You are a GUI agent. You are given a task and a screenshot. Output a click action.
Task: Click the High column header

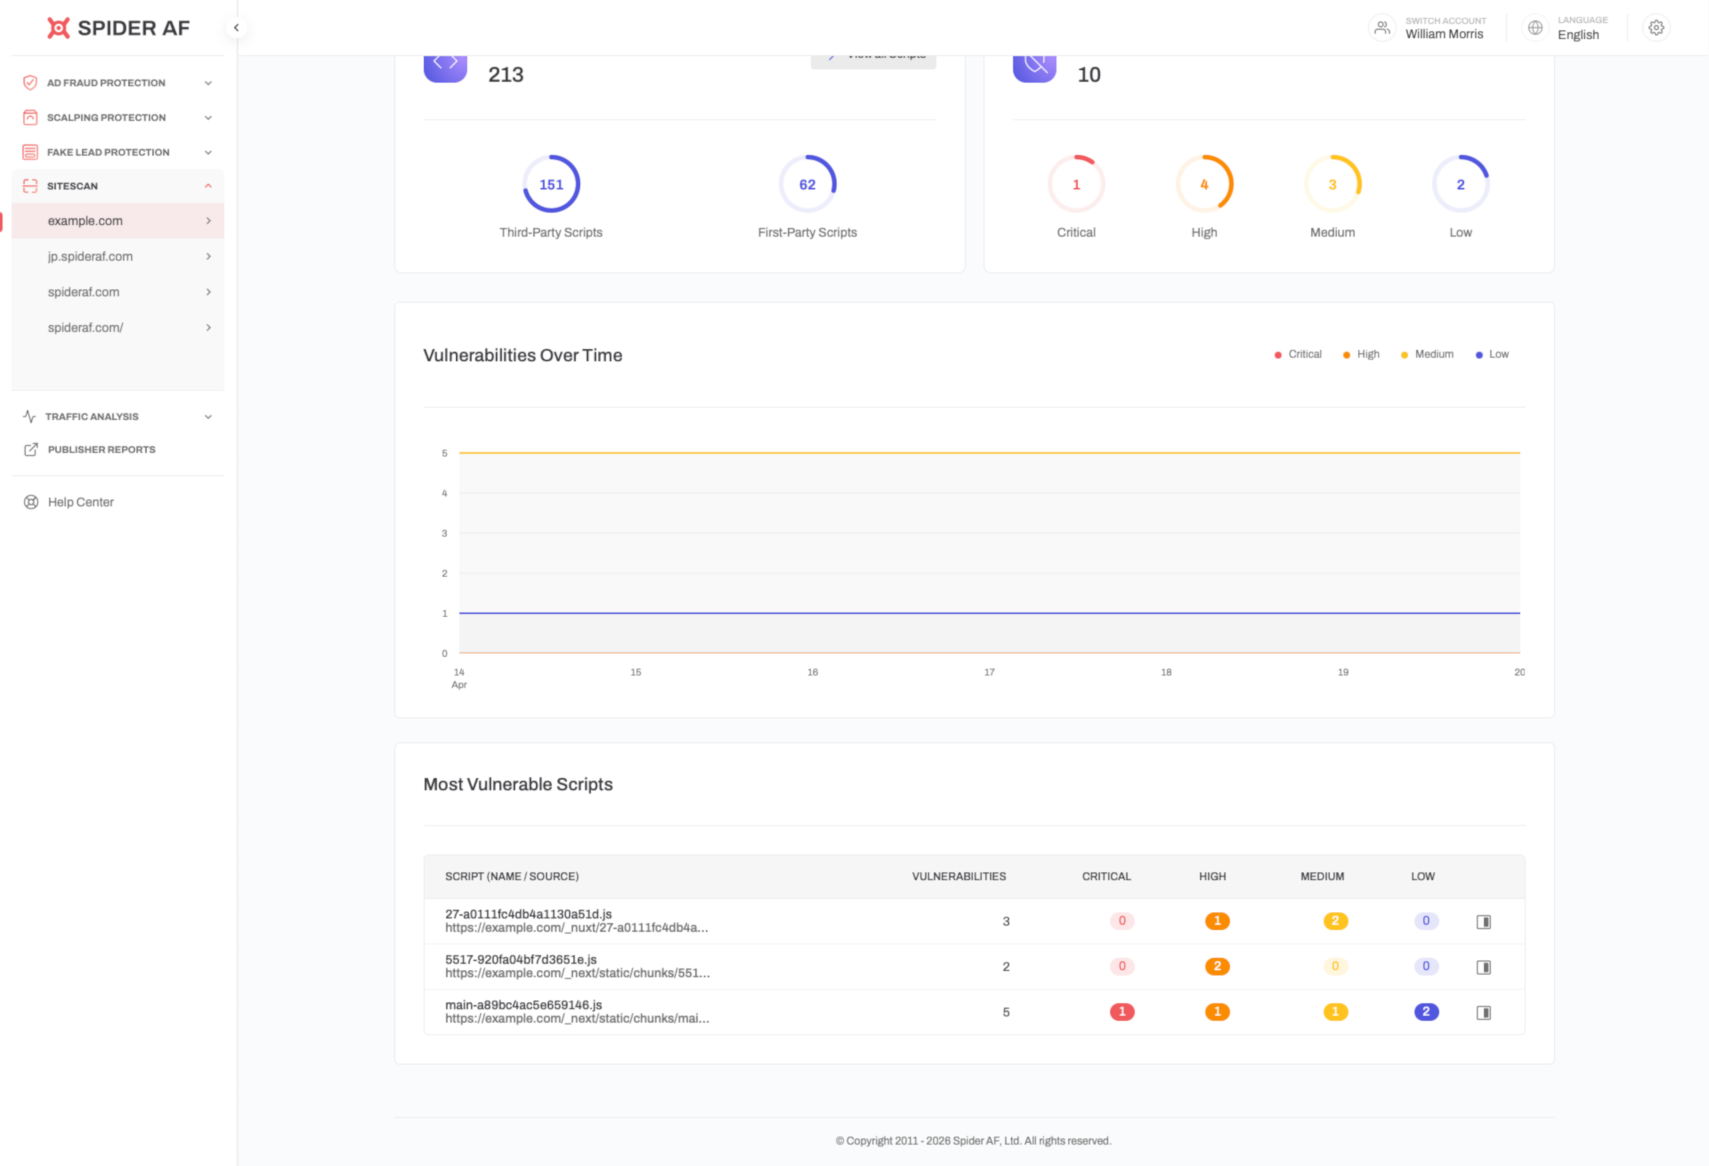click(x=1213, y=877)
